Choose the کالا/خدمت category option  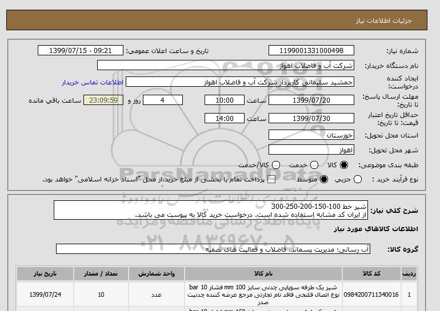[275, 165]
